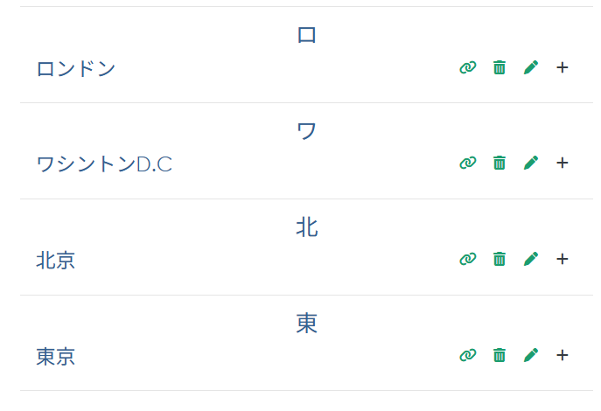The image size is (601, 411).
Task: Edit the 北京 entry
Action: click(531, 259)
